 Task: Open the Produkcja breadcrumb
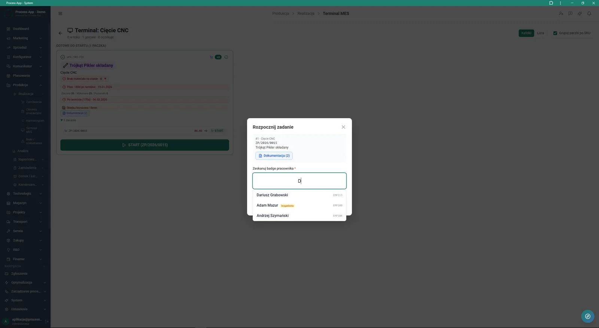click(280, 13)
